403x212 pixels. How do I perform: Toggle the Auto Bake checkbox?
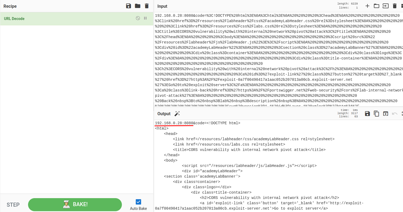138,202
